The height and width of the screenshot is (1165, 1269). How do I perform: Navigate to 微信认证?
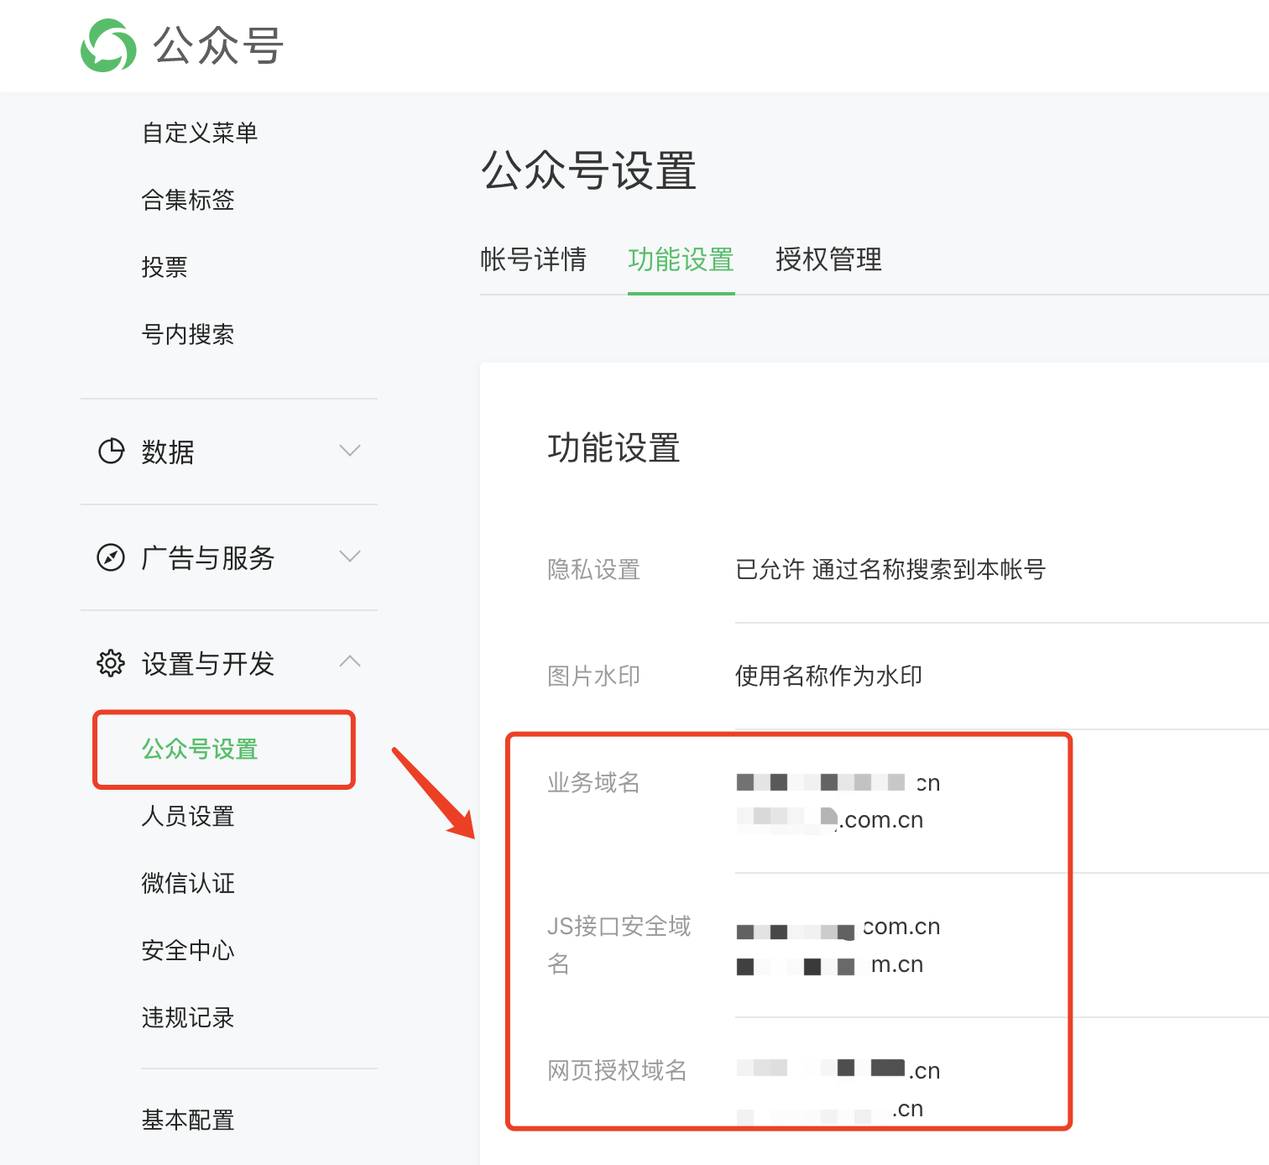188,883
